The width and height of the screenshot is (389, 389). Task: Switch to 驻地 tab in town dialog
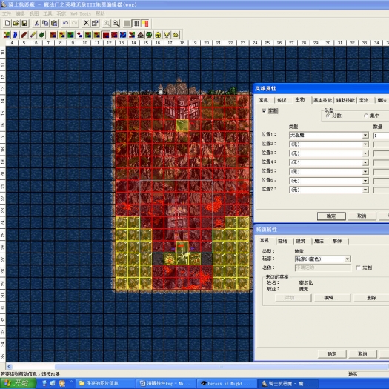282,241
